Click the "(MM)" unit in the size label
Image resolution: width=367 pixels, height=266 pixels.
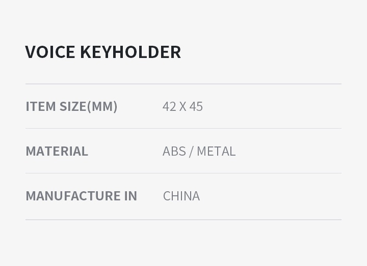pos(102,106)
